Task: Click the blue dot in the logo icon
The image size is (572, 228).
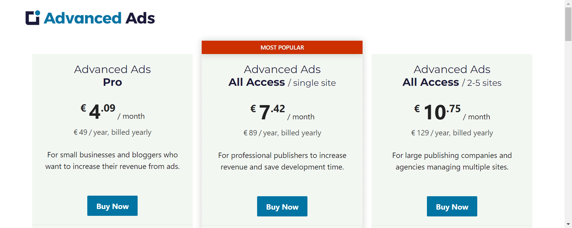Action: (38, 12)
